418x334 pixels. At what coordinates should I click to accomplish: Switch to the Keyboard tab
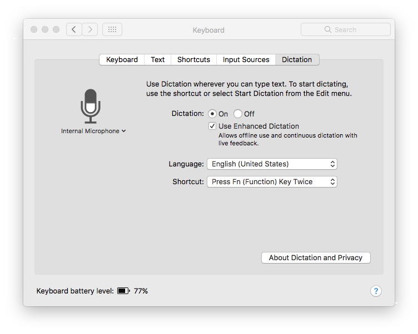coord(122,59)
